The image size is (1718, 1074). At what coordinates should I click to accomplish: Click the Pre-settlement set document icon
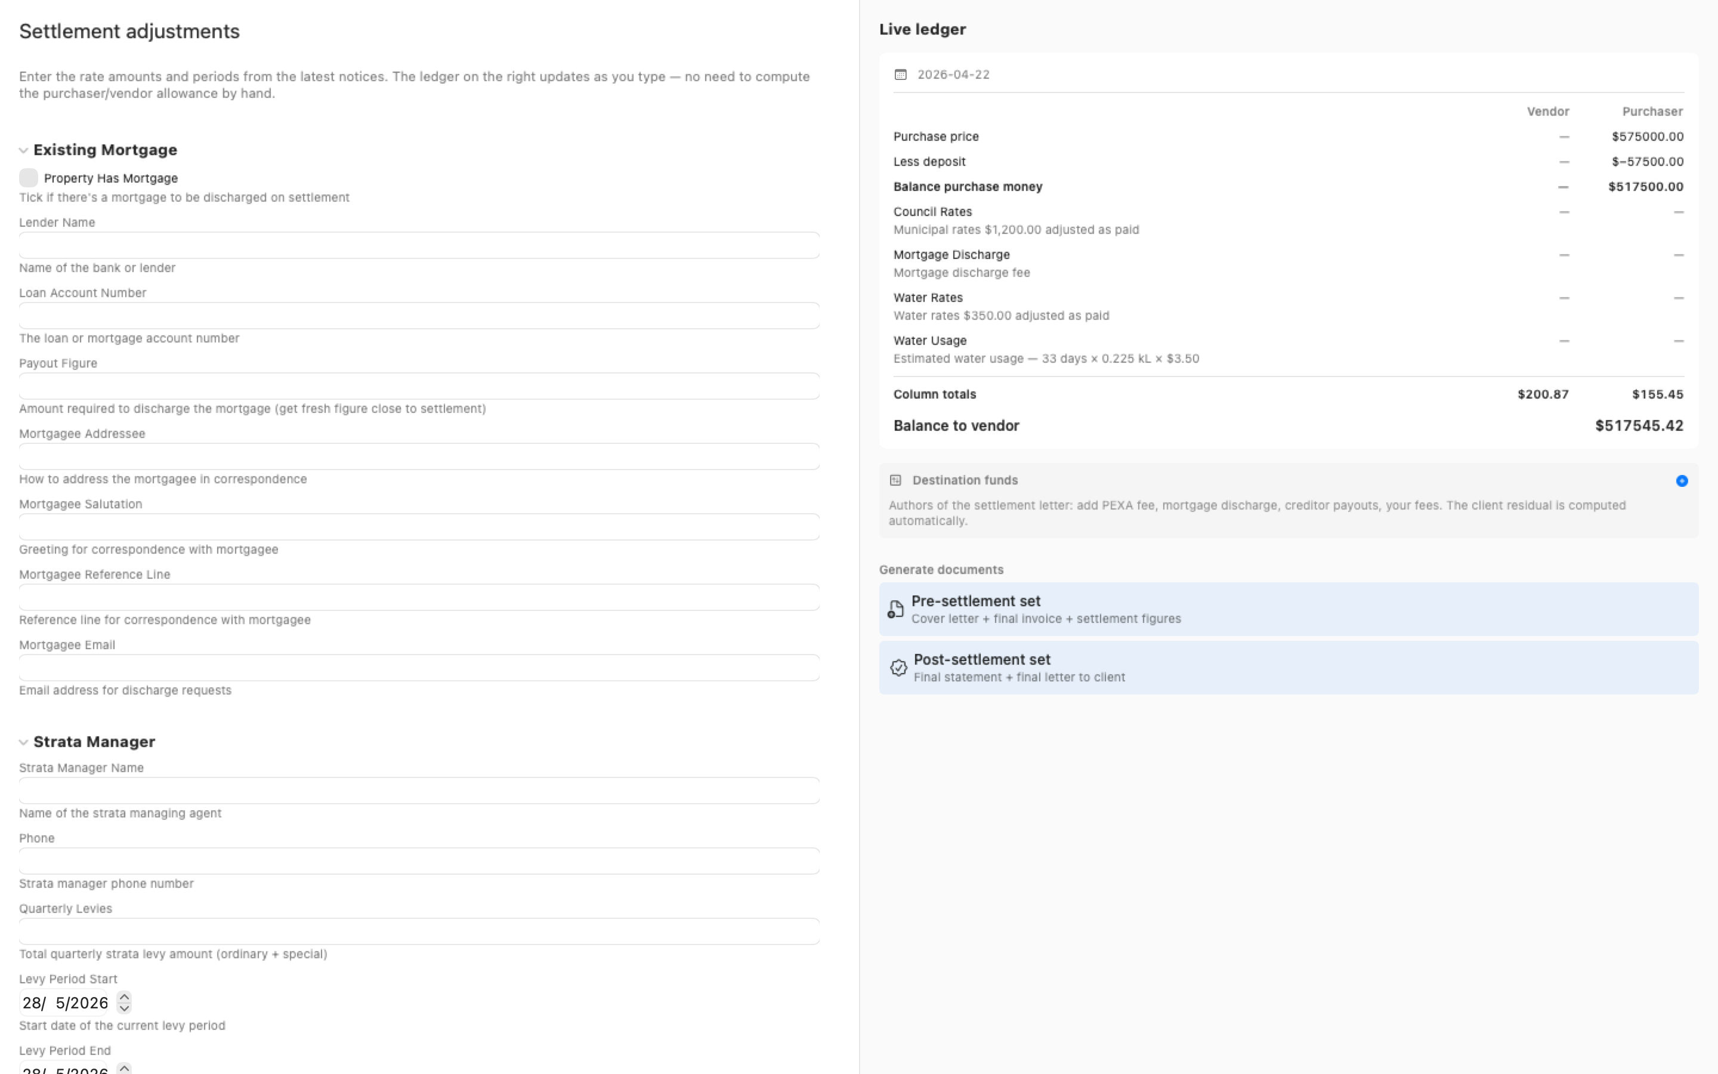pyautogui.click(x=895, y=609)
